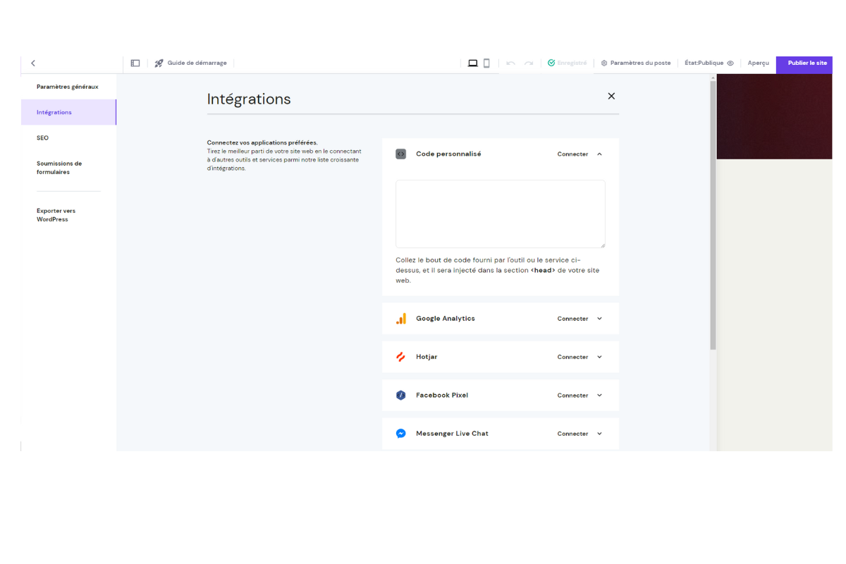Click Publier le site button
846x564 pixels.
click(x=804, y=64)
